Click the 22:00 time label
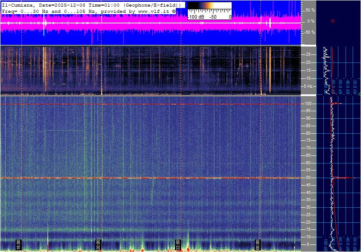361x252 pixels. point(178,244)
